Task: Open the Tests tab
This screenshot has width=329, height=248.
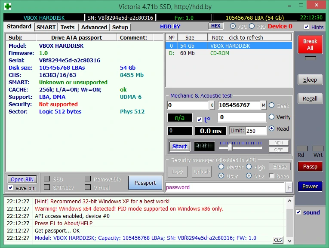Action: [x=68, y=27]
